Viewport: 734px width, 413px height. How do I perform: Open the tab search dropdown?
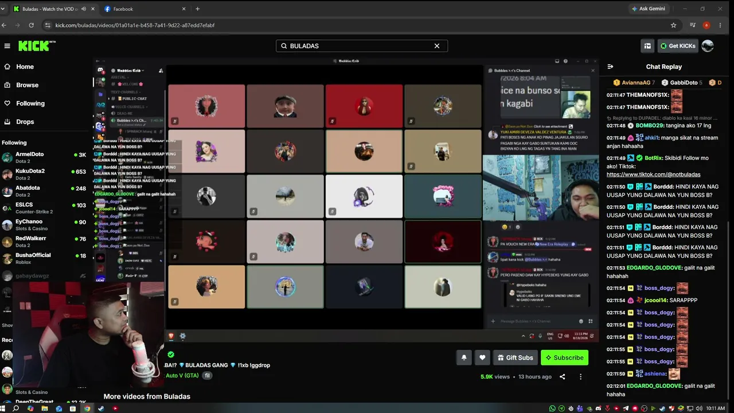3,9
